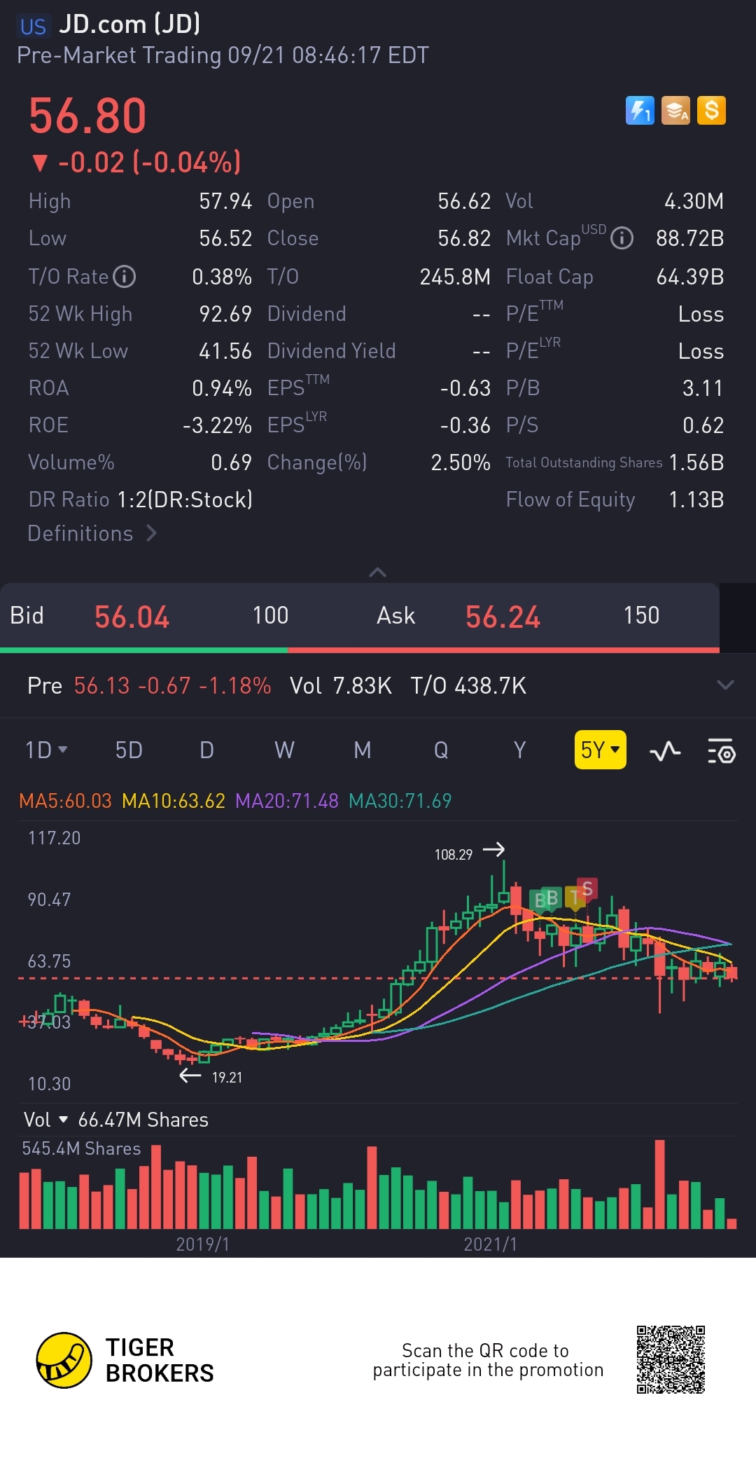Tap the blue lightning bolt icon
The image size is (756, 1463).
click(640, 111)
